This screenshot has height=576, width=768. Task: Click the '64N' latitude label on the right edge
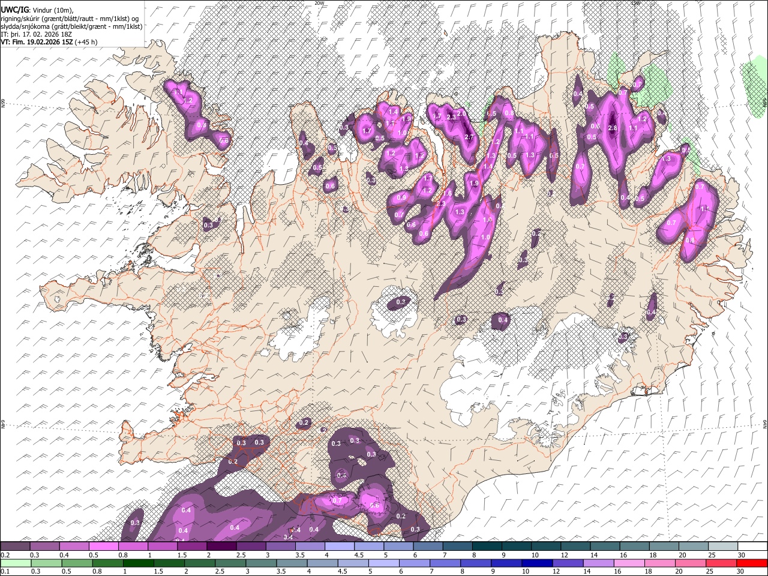tap(765, 424)
